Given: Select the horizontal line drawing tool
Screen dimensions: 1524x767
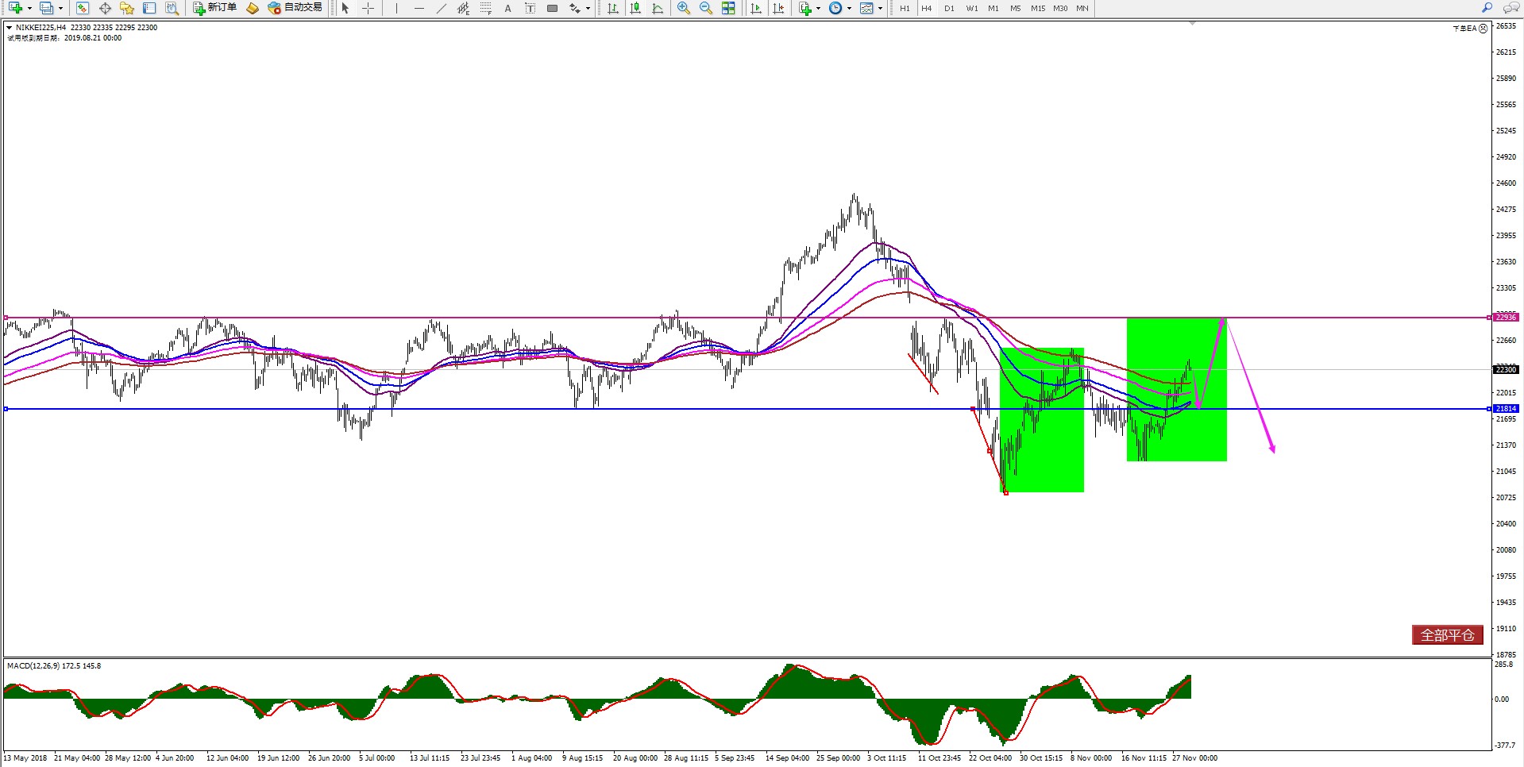Looking at the screenshot, I should 419,8.
